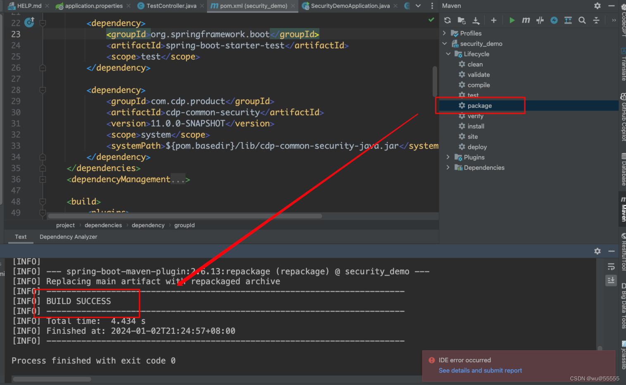The height and width of the screenshot is (385, 626).
Task: Toggle Offline Mode with the blue icon
Action: click(554, 20)
